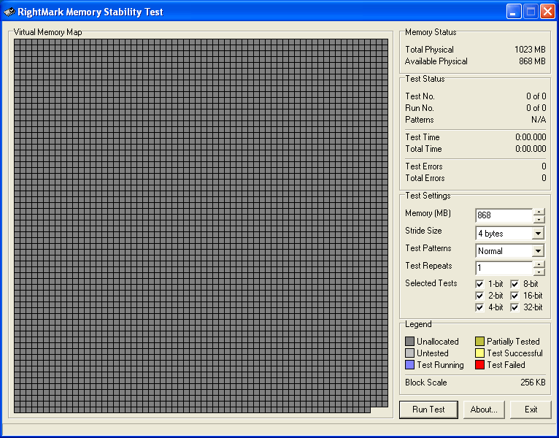Click the 'Run No.' label
Image resolution: width=559 pixels, height=438 pixels.
click(419, 108)
